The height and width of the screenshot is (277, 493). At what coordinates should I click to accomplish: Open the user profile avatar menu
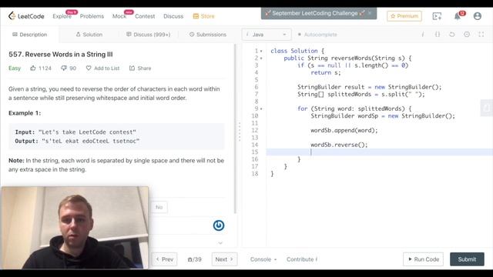pyautogui.click(x=478, y=16)
